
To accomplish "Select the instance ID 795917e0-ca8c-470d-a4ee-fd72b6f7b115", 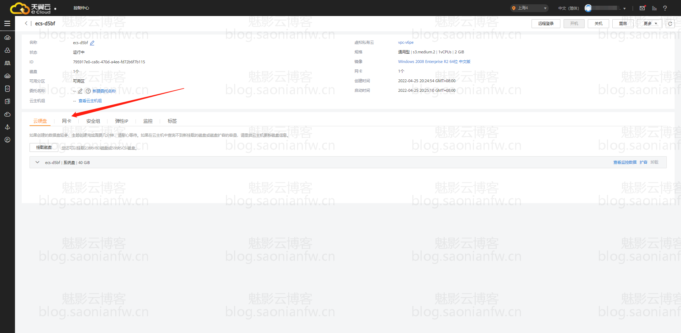I will 109,62.
